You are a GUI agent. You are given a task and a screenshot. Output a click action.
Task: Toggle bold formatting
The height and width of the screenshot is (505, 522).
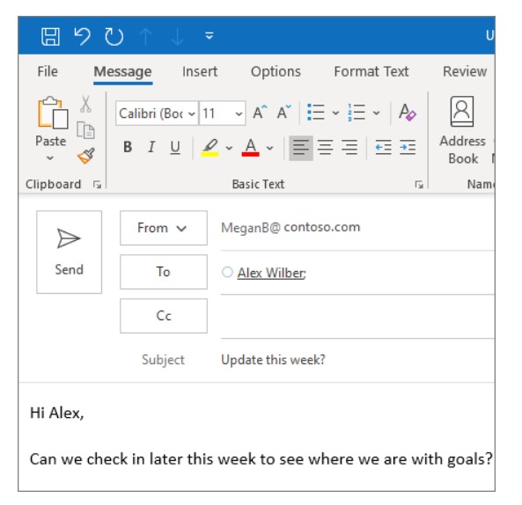point(128,147)
